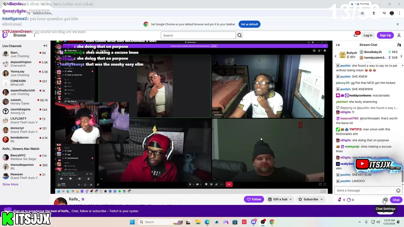Click the Log In button

pyautogui.click(x=368, y=35)
